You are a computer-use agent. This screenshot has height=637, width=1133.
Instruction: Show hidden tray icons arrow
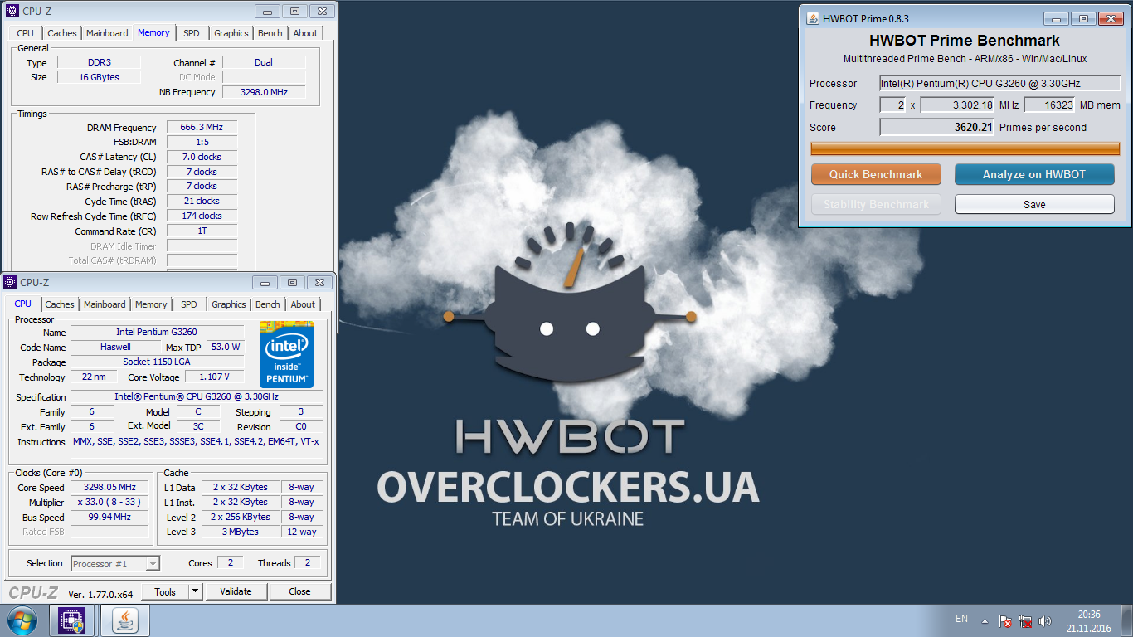click(985, 620)
